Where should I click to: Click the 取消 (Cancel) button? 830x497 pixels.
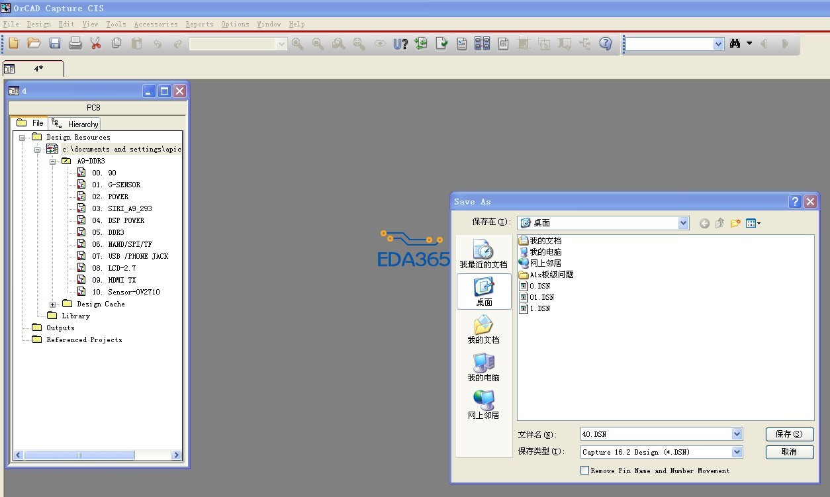(x=789, y=452)
